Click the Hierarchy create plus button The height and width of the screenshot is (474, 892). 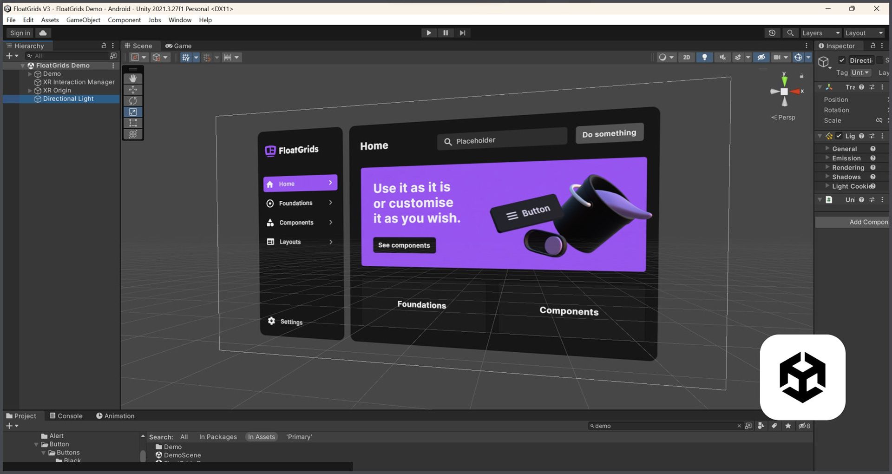pyautogui.click(x=12, y=56)
